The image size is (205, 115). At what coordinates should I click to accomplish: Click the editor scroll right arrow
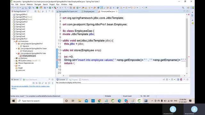tap(184, 76)
